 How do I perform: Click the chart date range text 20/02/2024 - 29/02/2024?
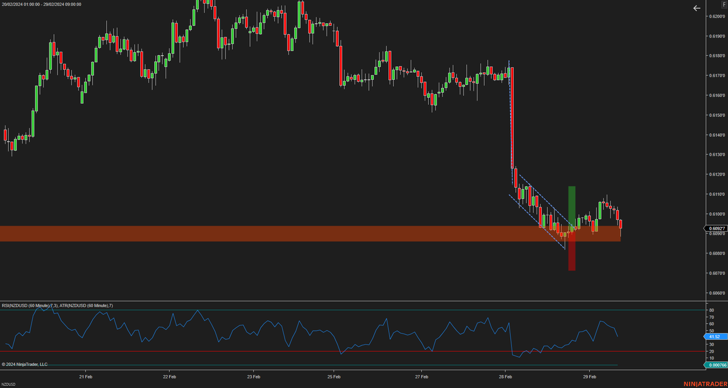pyautogui.click(x=41, y=4)
